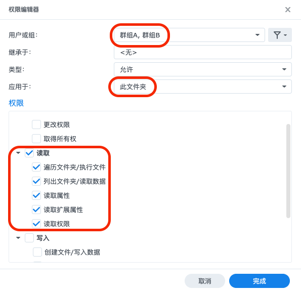Collapse the 读取 permission group arrow

(18, 153)
